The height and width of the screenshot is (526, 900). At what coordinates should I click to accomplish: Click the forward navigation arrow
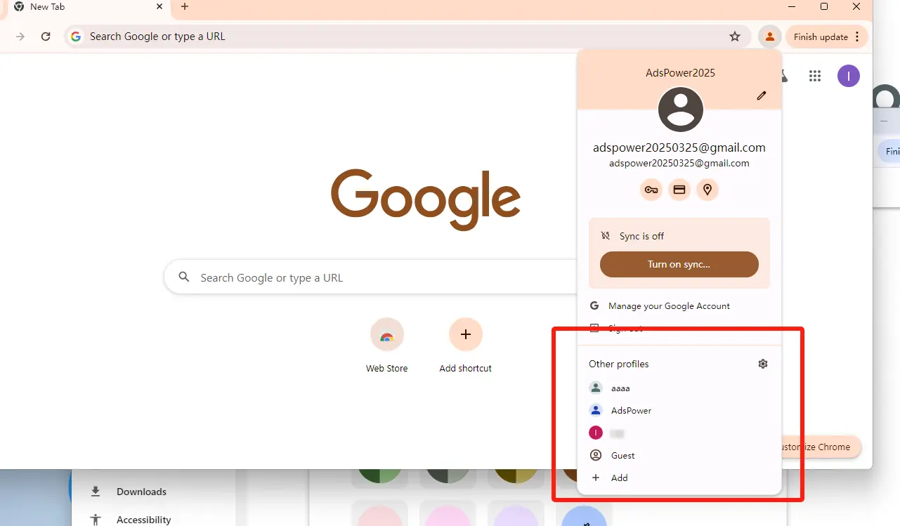(20, 37)
